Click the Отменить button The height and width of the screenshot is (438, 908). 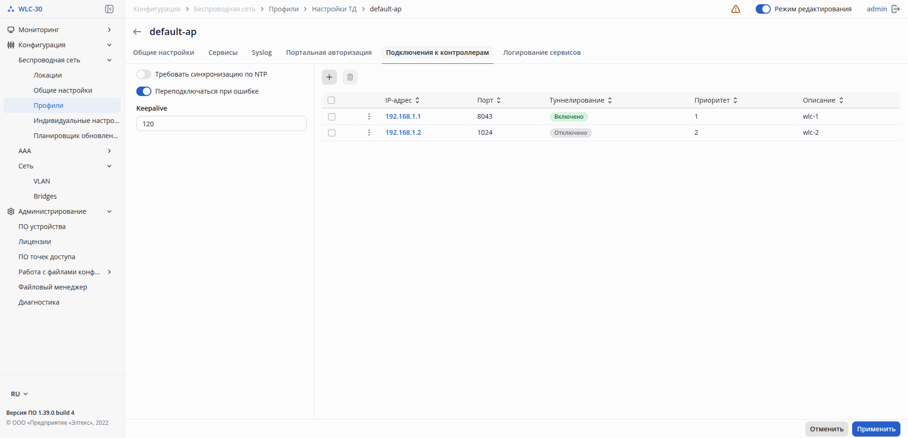click(x=827, y=429)
